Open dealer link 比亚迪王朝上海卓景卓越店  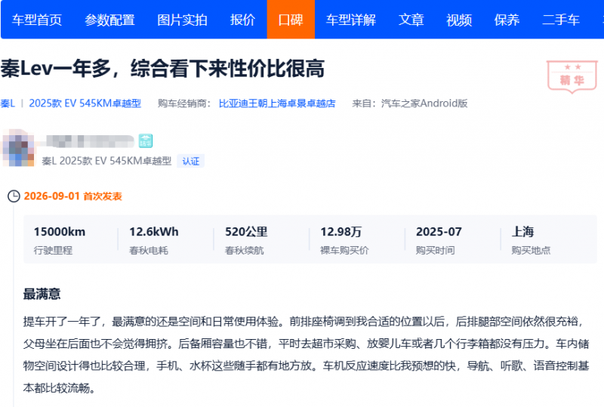click(277, 103)
